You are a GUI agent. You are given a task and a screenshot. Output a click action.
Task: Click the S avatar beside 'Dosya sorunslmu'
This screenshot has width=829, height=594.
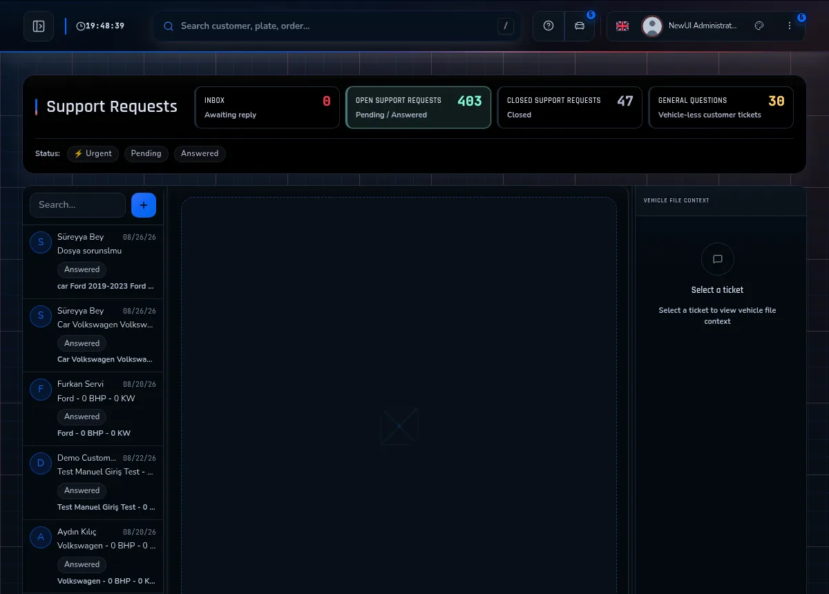pyautogui.click(x=41, y=242)
